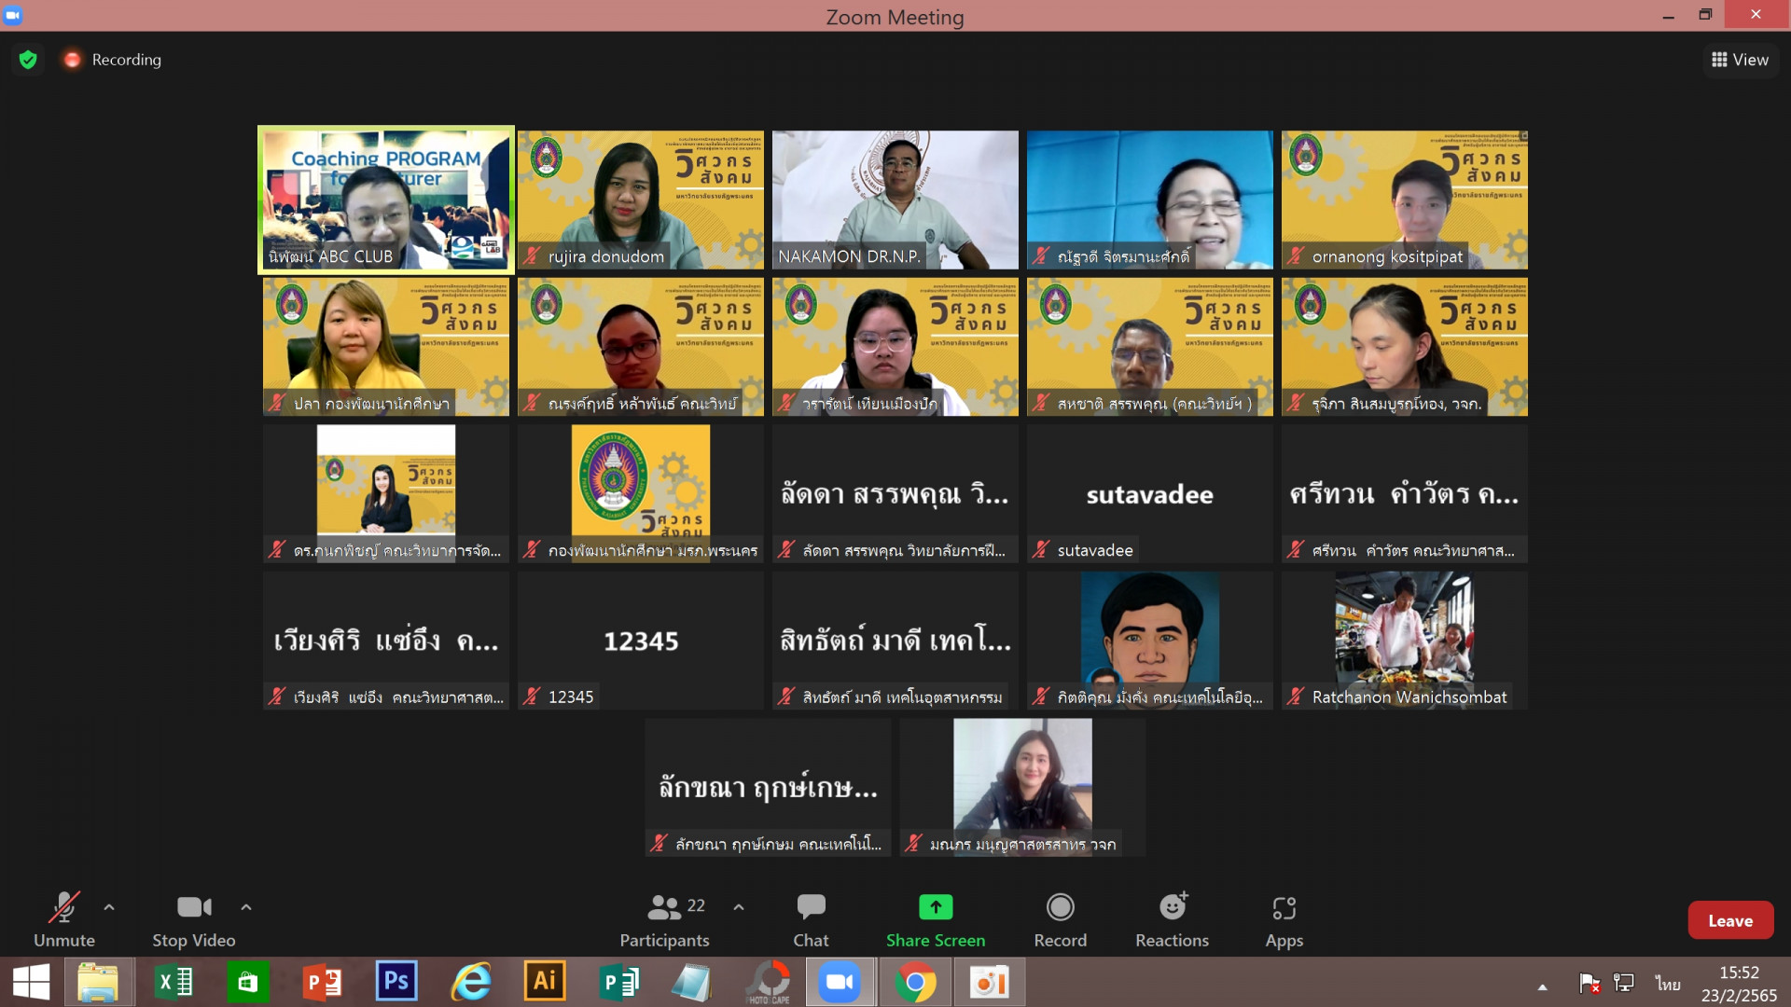Screen dimensions: 1791x1007
Task: Click muted mic icon on 12345 tile
Action: 532,697
